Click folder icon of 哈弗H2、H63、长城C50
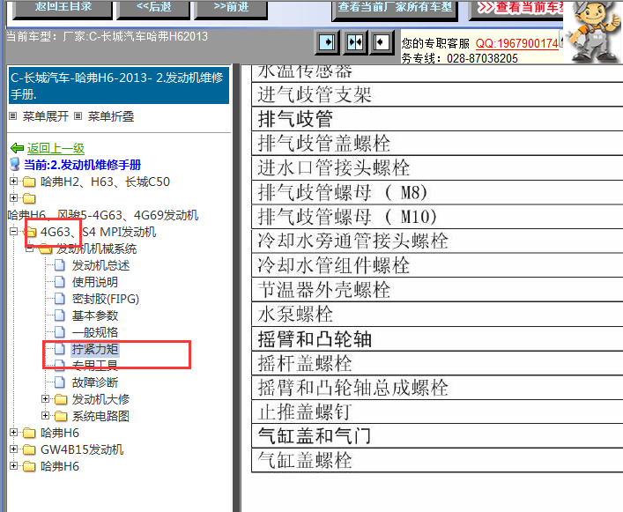Viewport: 623px width, 512px height. (29, 182)
